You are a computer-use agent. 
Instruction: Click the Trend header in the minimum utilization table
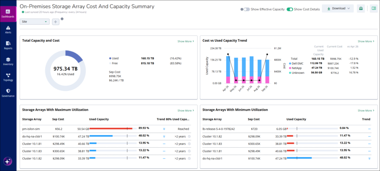366,119
